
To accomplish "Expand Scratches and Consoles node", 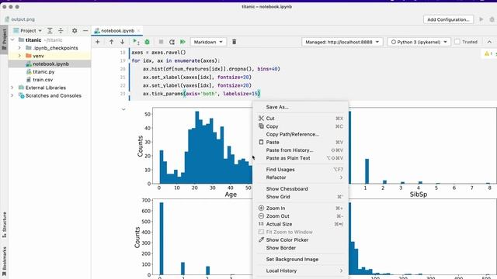I will 12,95.
